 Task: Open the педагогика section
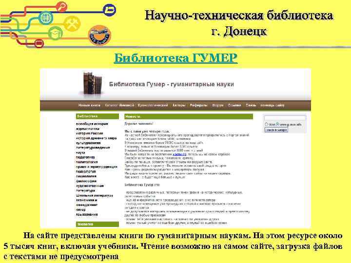pos(85,157)
